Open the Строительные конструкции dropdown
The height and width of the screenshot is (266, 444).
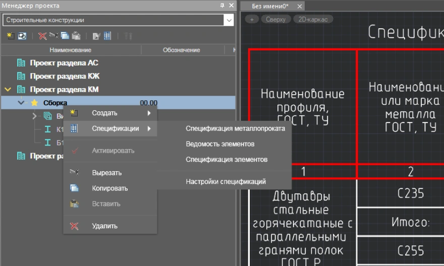click(230, 20)
